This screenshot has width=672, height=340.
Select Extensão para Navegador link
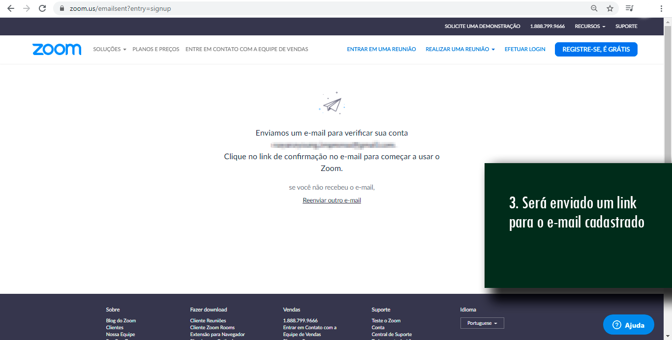[x=217, y=335]
